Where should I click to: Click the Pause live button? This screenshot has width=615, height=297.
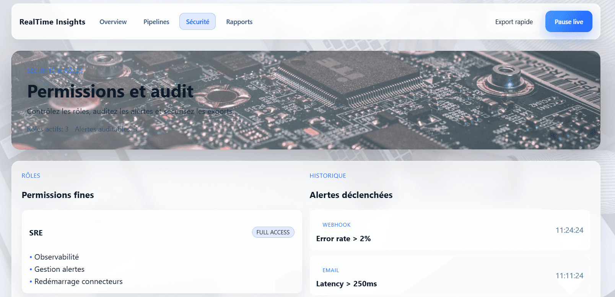pyautogui.click(x=569, y=22)
